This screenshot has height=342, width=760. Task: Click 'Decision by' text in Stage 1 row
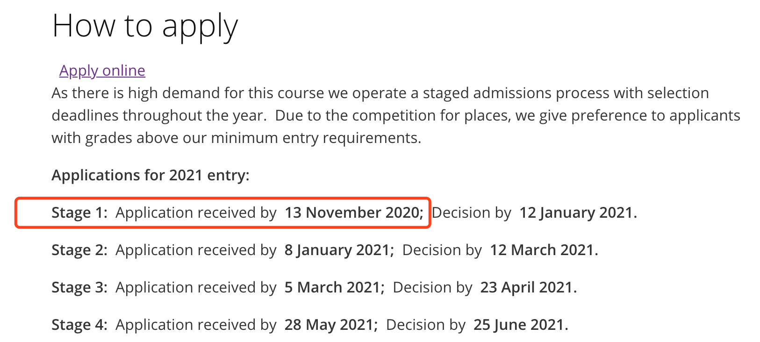point(471,213)
